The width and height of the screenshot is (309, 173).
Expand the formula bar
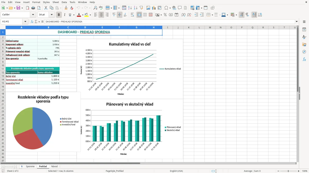click(x=297, y=22)
